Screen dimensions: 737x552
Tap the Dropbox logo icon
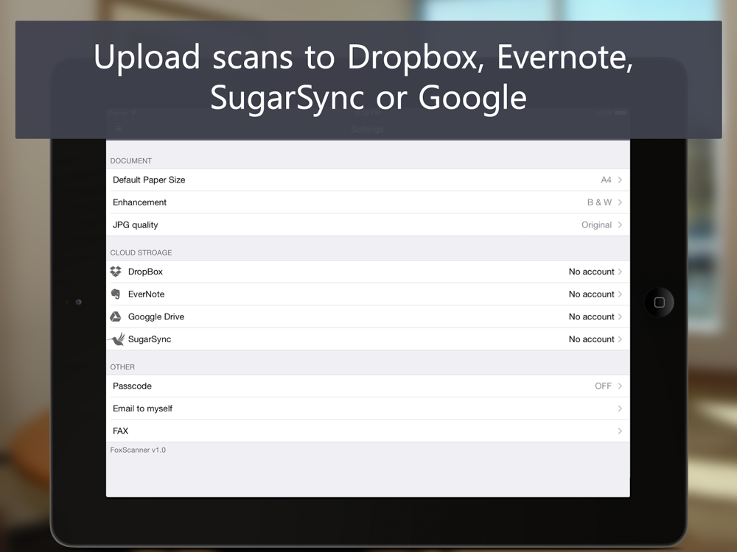point(116,272)
